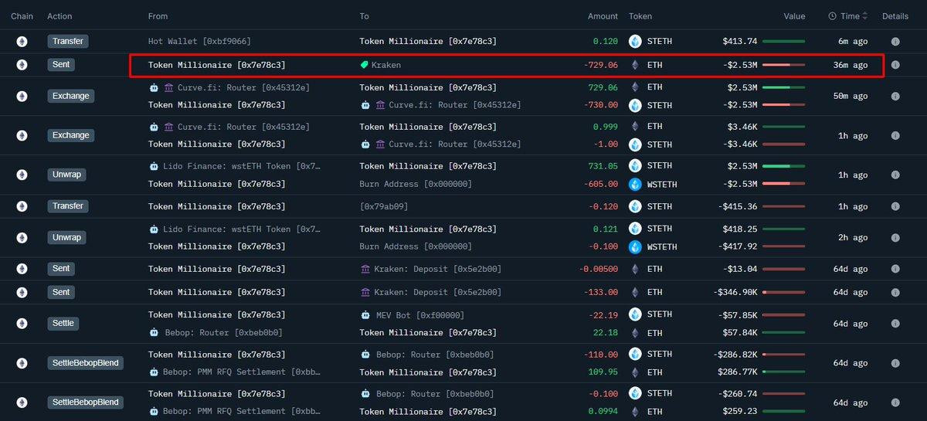Click ETH token icon beside -729.06 amount
927x421 pixels.
pos(636,65)
